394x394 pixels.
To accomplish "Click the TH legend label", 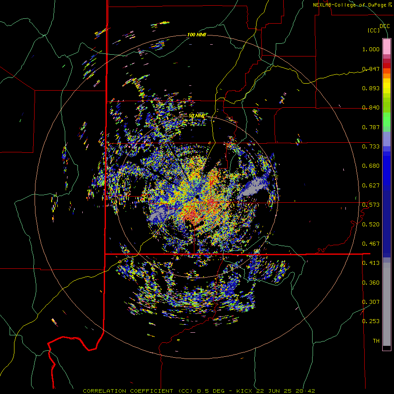I will [x=376, y=341].
